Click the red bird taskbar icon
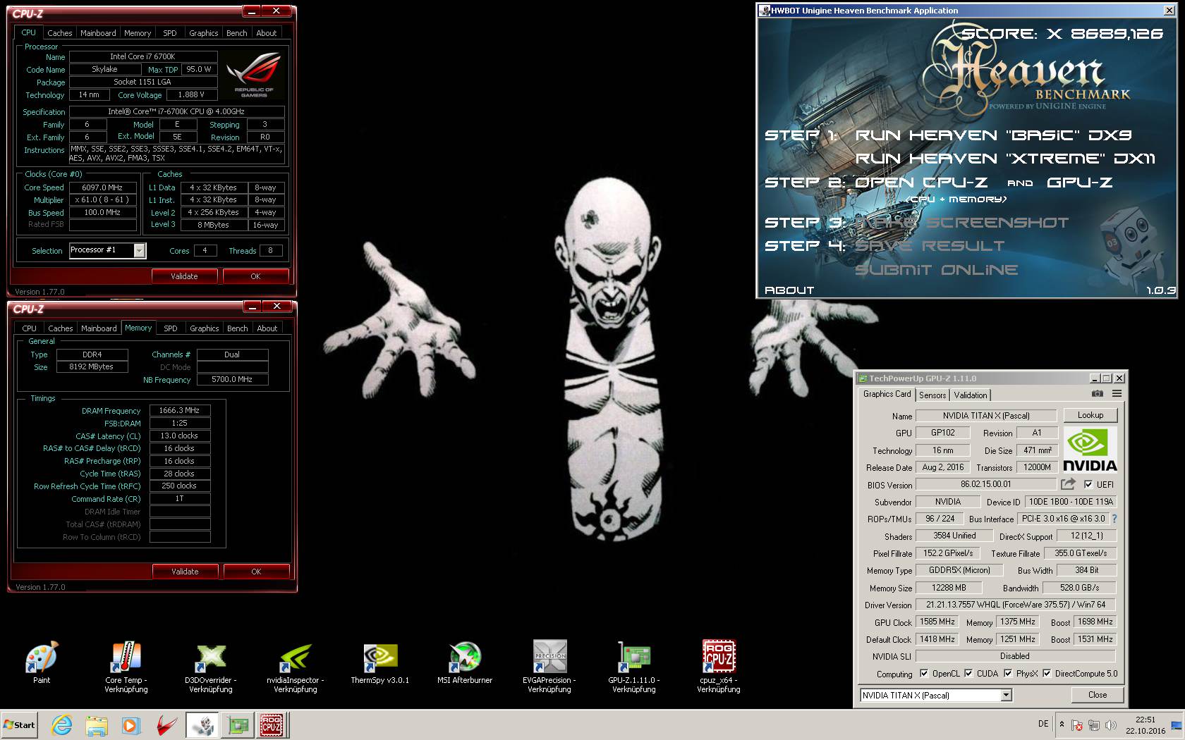Screen dimensions: 1185x740 [165, 725]
